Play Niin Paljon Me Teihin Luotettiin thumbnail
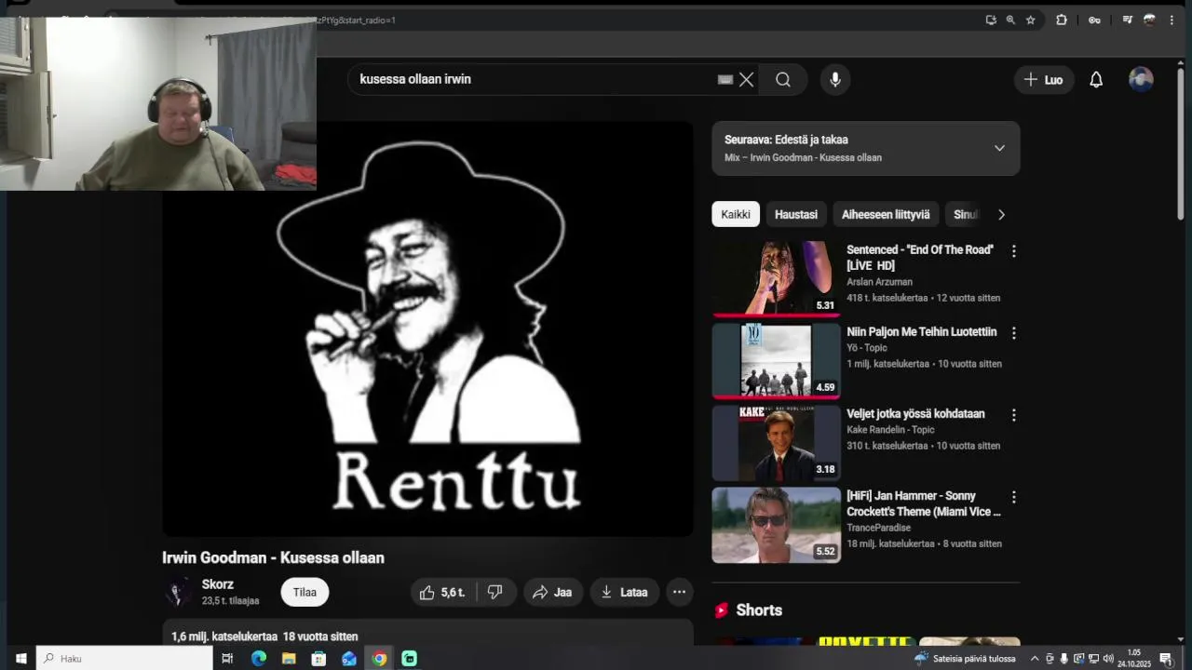 click(x=776, y=360)
